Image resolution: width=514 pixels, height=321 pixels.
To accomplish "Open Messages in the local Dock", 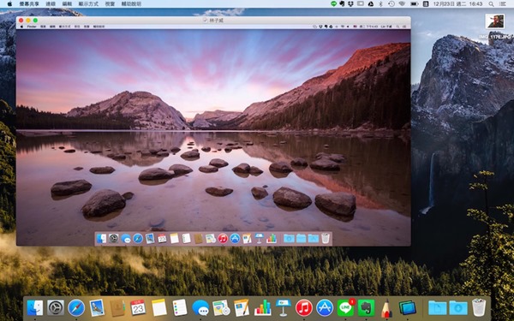I will (200, 308).
